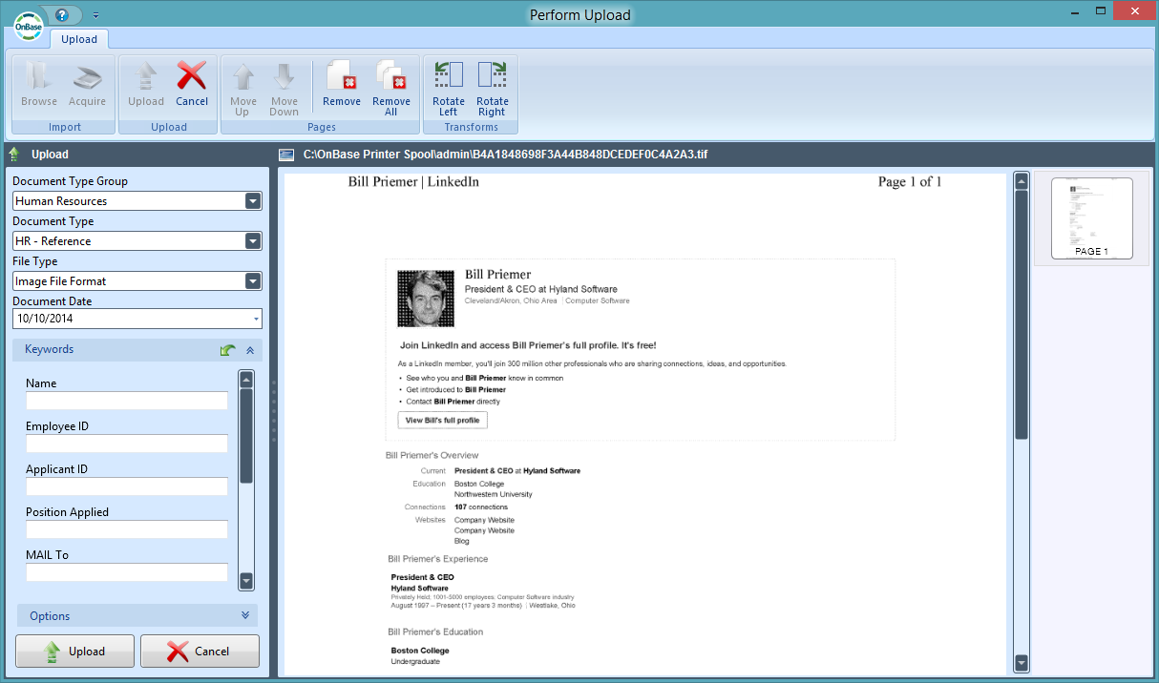Click the document viewer scrollbar thumb

(x=1022, y=315)
